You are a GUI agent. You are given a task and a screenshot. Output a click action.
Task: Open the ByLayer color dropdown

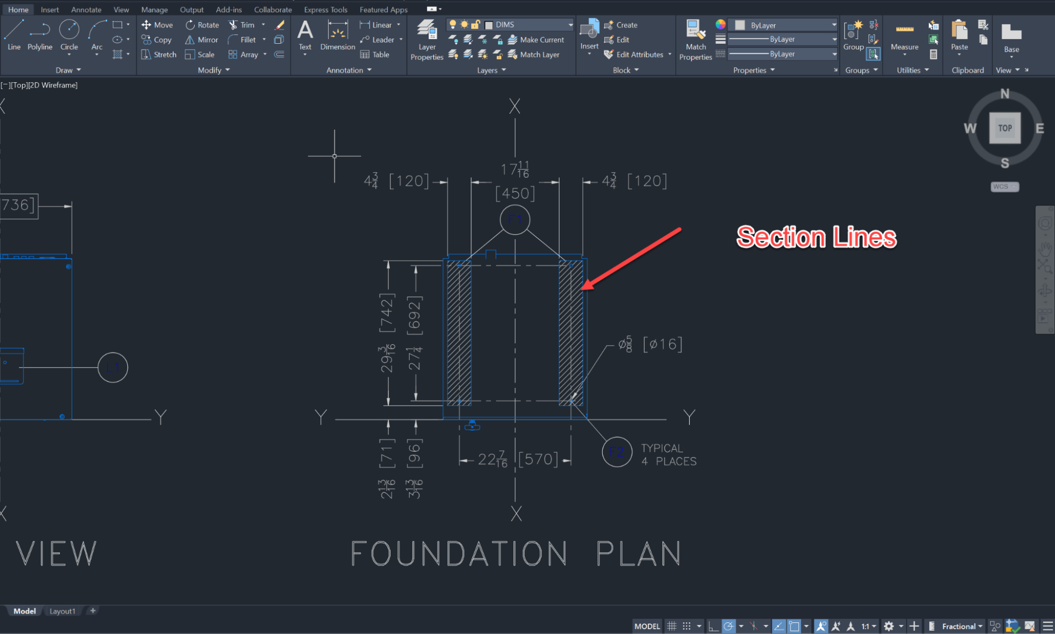point(783,25)
